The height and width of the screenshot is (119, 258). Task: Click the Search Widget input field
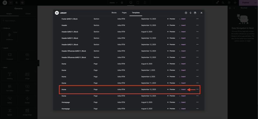18,21
